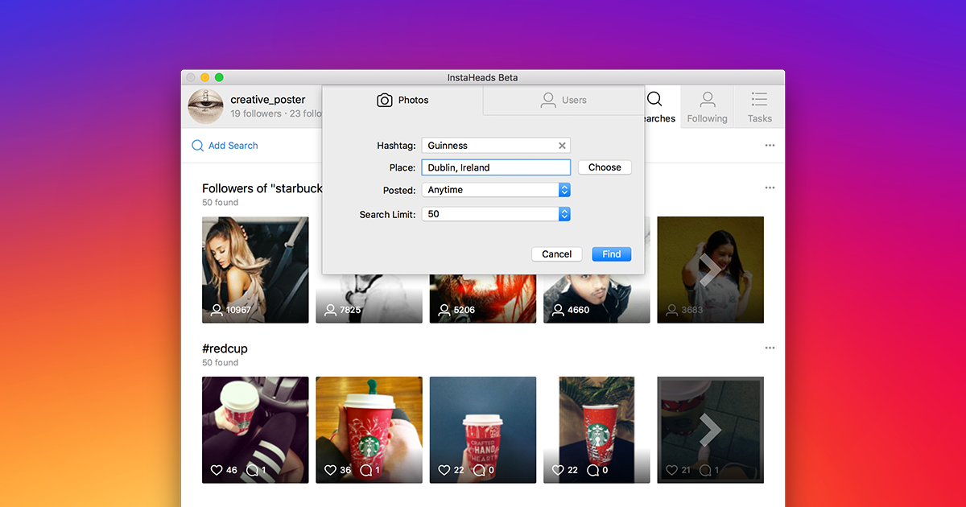Click Choose next to the Place field
Viewport: 966px width, 507px height.
pyautogui.click(x=605, y=167)
